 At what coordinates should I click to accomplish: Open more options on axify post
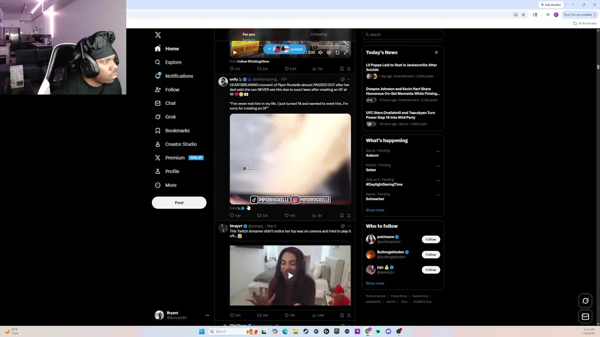tap(349, 80)
